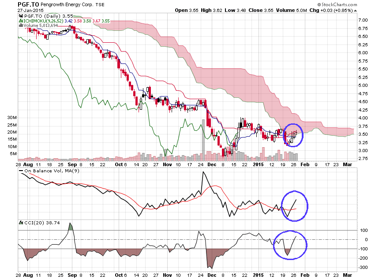Click the CCI(20) 38.74 label
Screen dimensions: 375x279
[42, 223]
